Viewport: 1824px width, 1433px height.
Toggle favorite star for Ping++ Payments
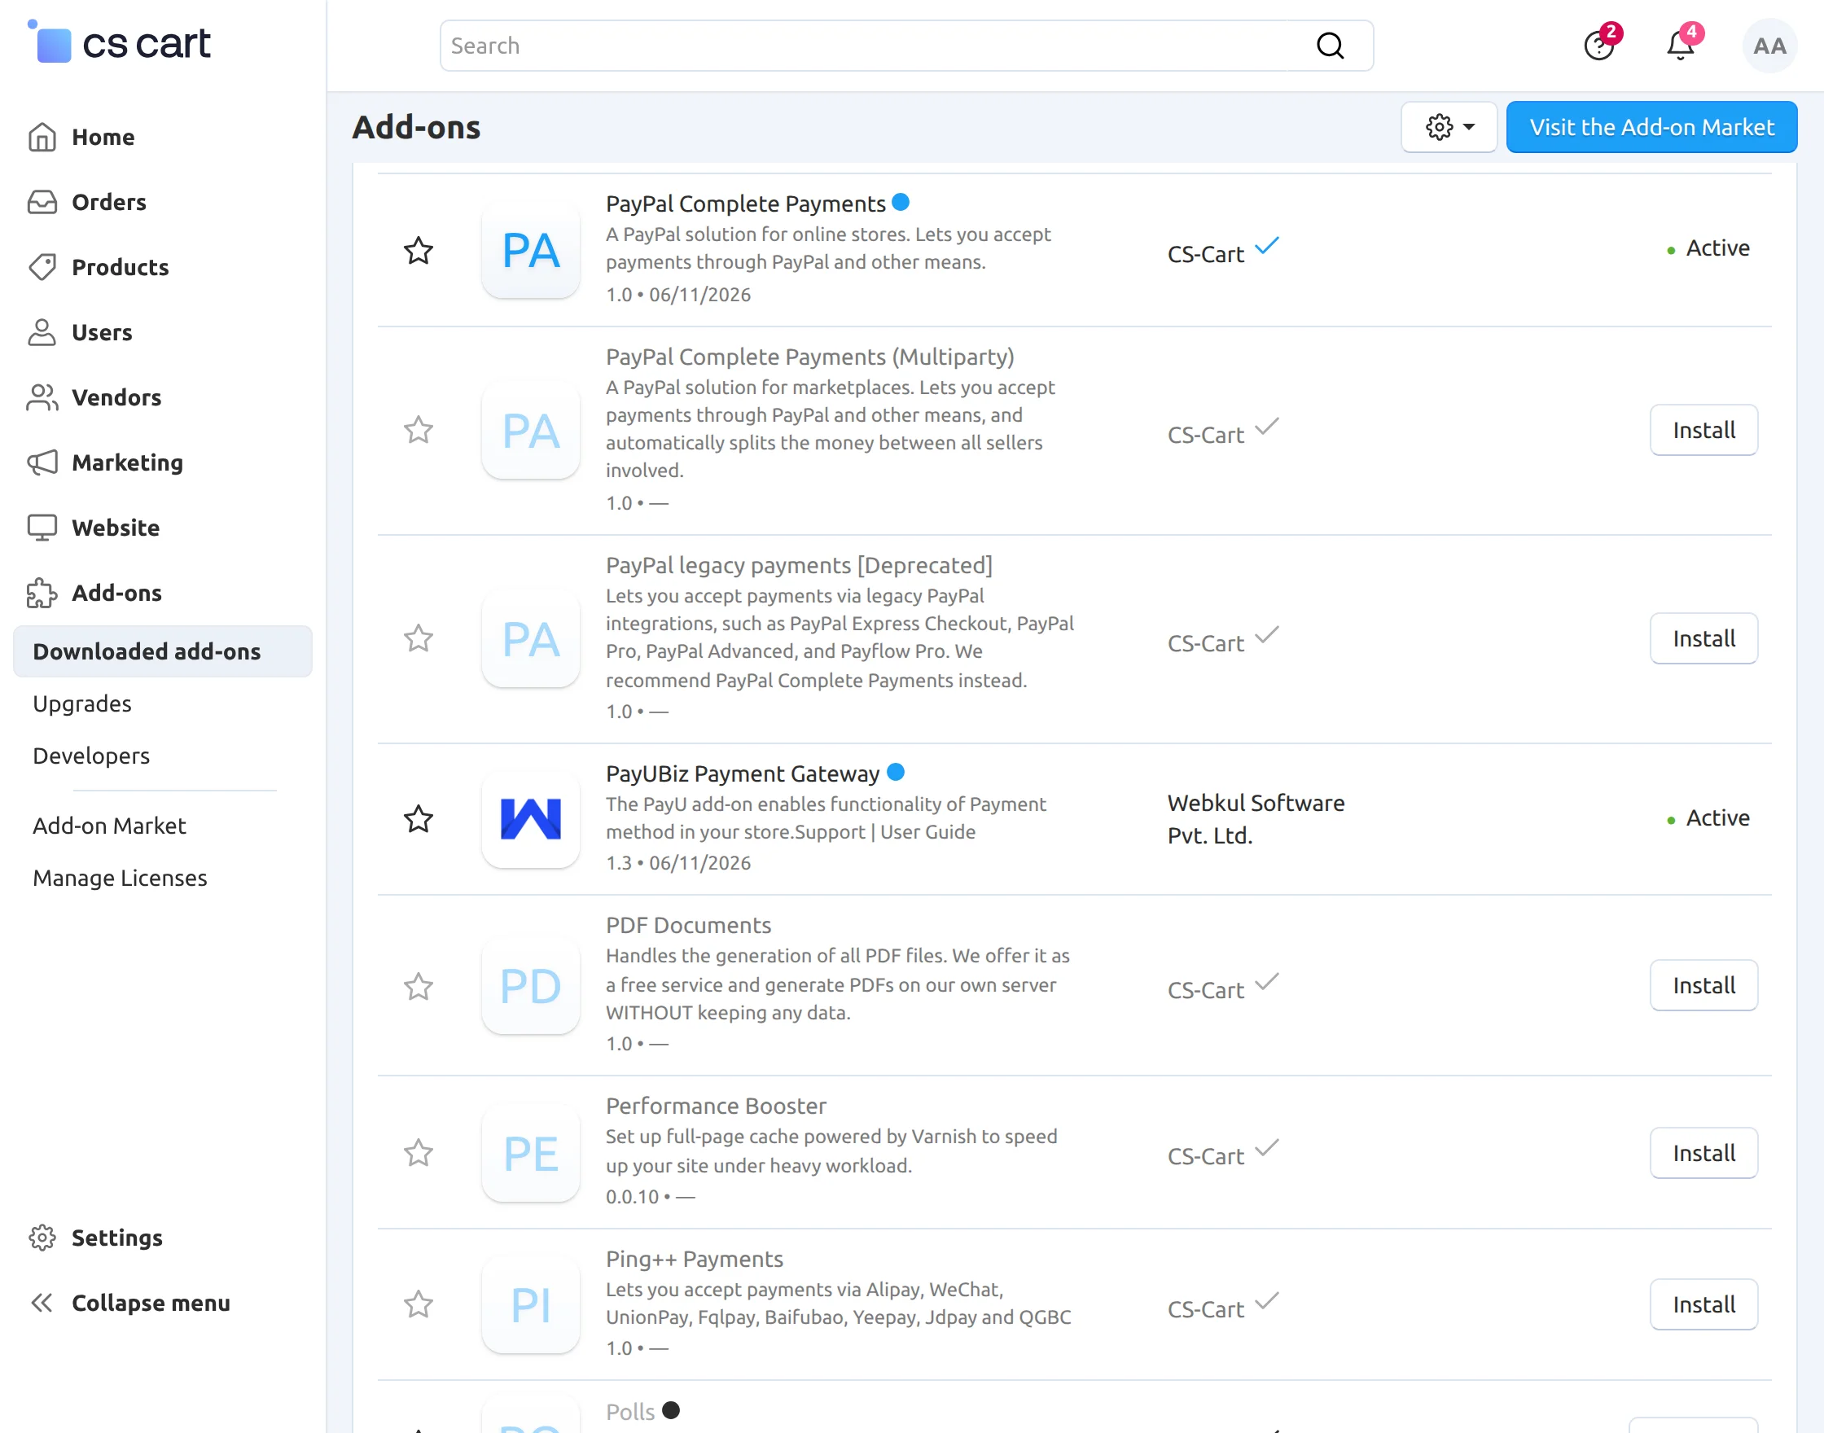tap(418, 1304)
